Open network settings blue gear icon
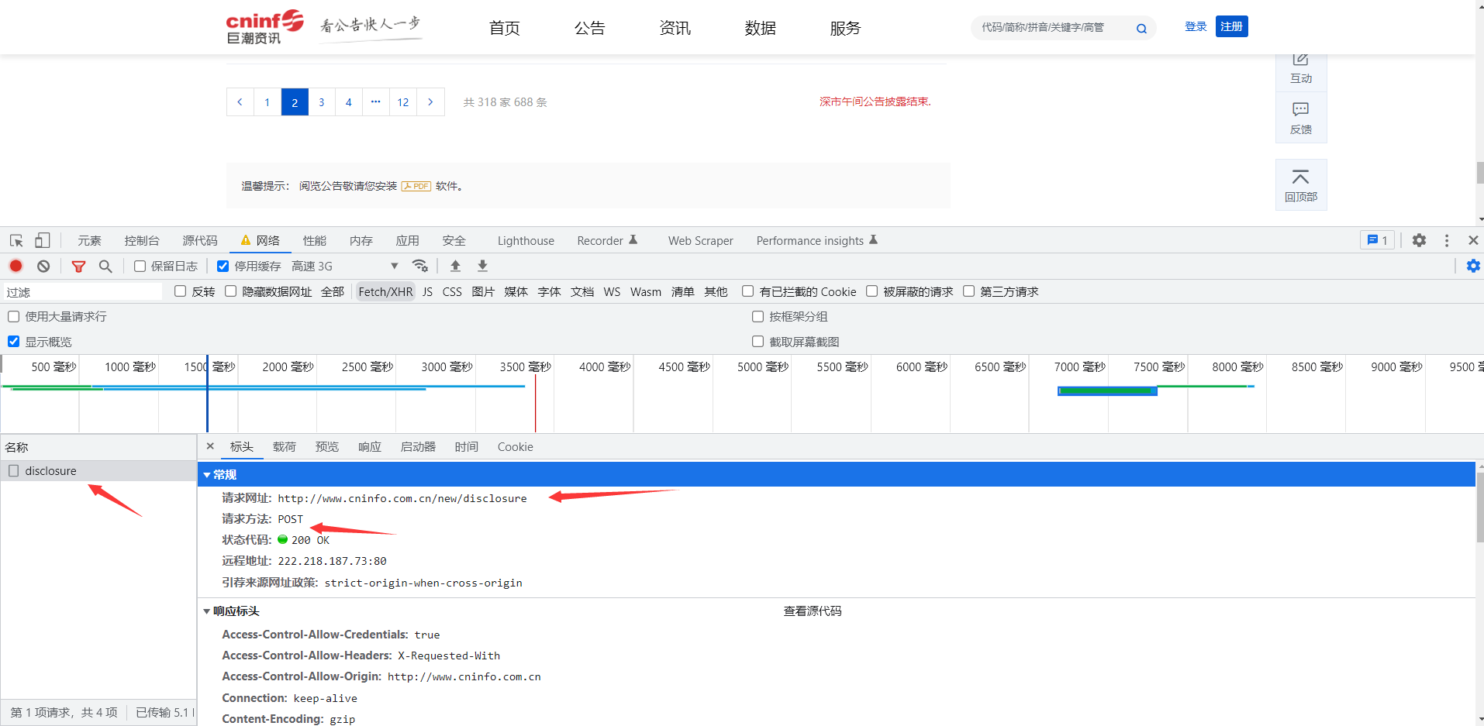The height and width of the screenshot is (726, 1484). [x=1473, y=266]
